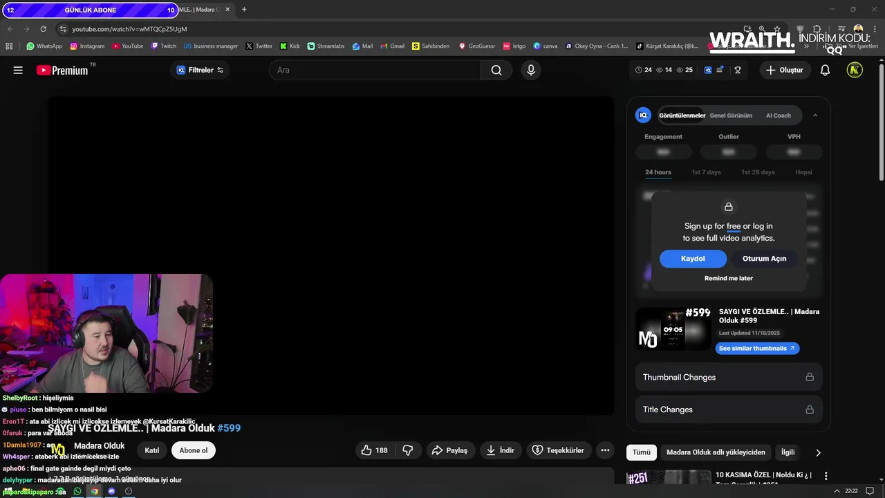Click the Chrome taskbar icon
This screenshot has width=885, height=498.
[95, 491]
